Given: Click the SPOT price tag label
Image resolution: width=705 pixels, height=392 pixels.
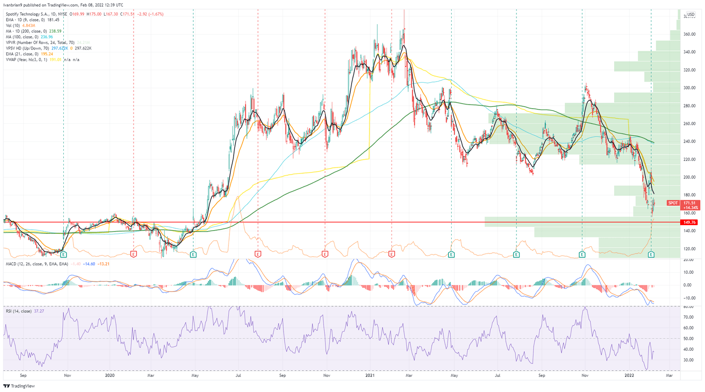Looking at the screenshot, I should [673, 203].
